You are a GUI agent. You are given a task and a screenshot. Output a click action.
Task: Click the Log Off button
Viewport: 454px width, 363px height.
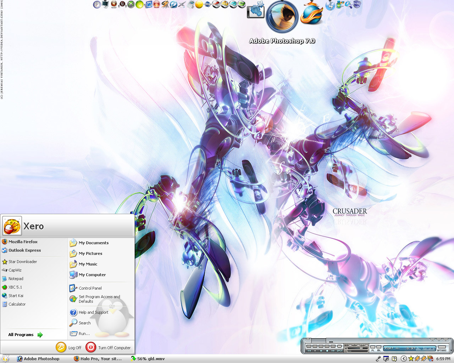(x=69, y=347)
